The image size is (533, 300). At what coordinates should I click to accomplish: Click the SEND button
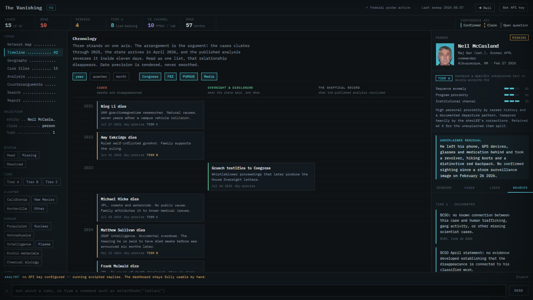(518, 290)
